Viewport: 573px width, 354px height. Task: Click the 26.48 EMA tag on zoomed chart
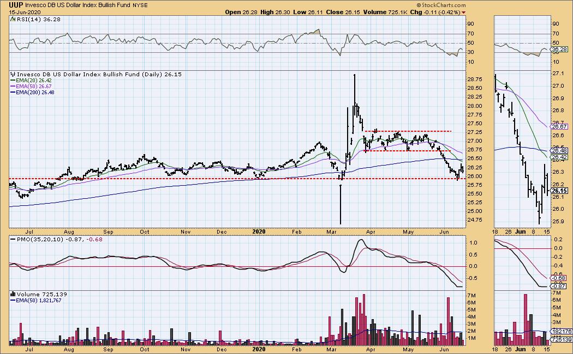(x=559, y=150)
